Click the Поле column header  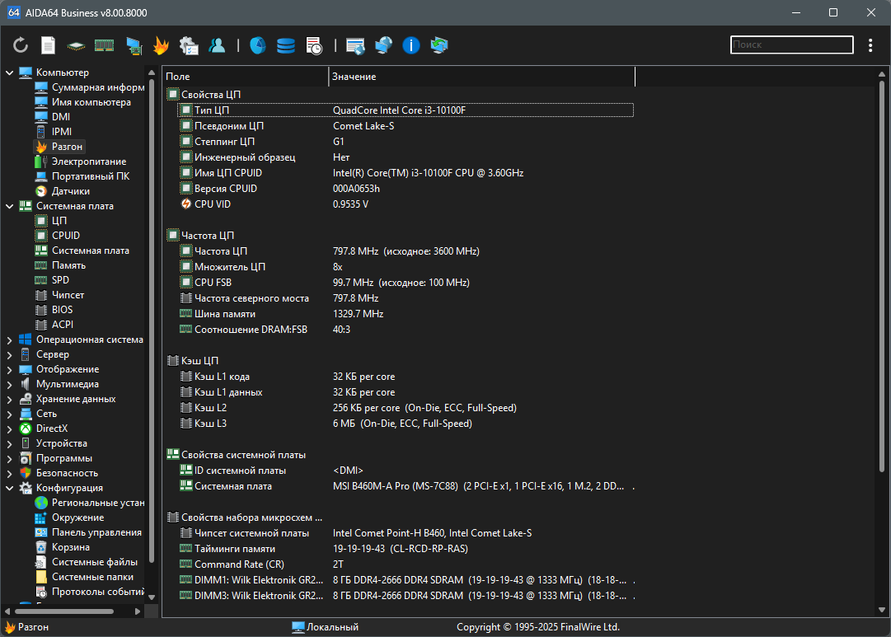(x=246, y=76)
